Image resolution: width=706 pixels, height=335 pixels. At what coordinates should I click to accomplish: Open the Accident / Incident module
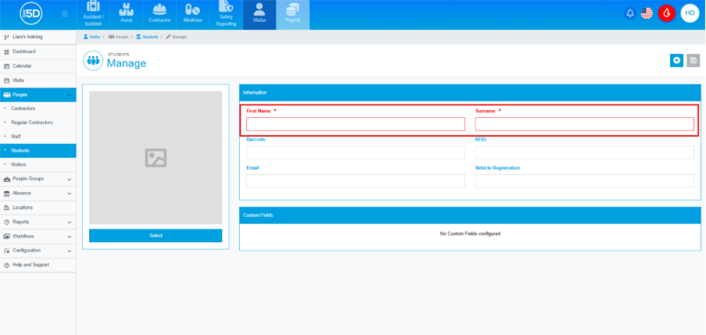pyautogui.click(x=93, y=14)
